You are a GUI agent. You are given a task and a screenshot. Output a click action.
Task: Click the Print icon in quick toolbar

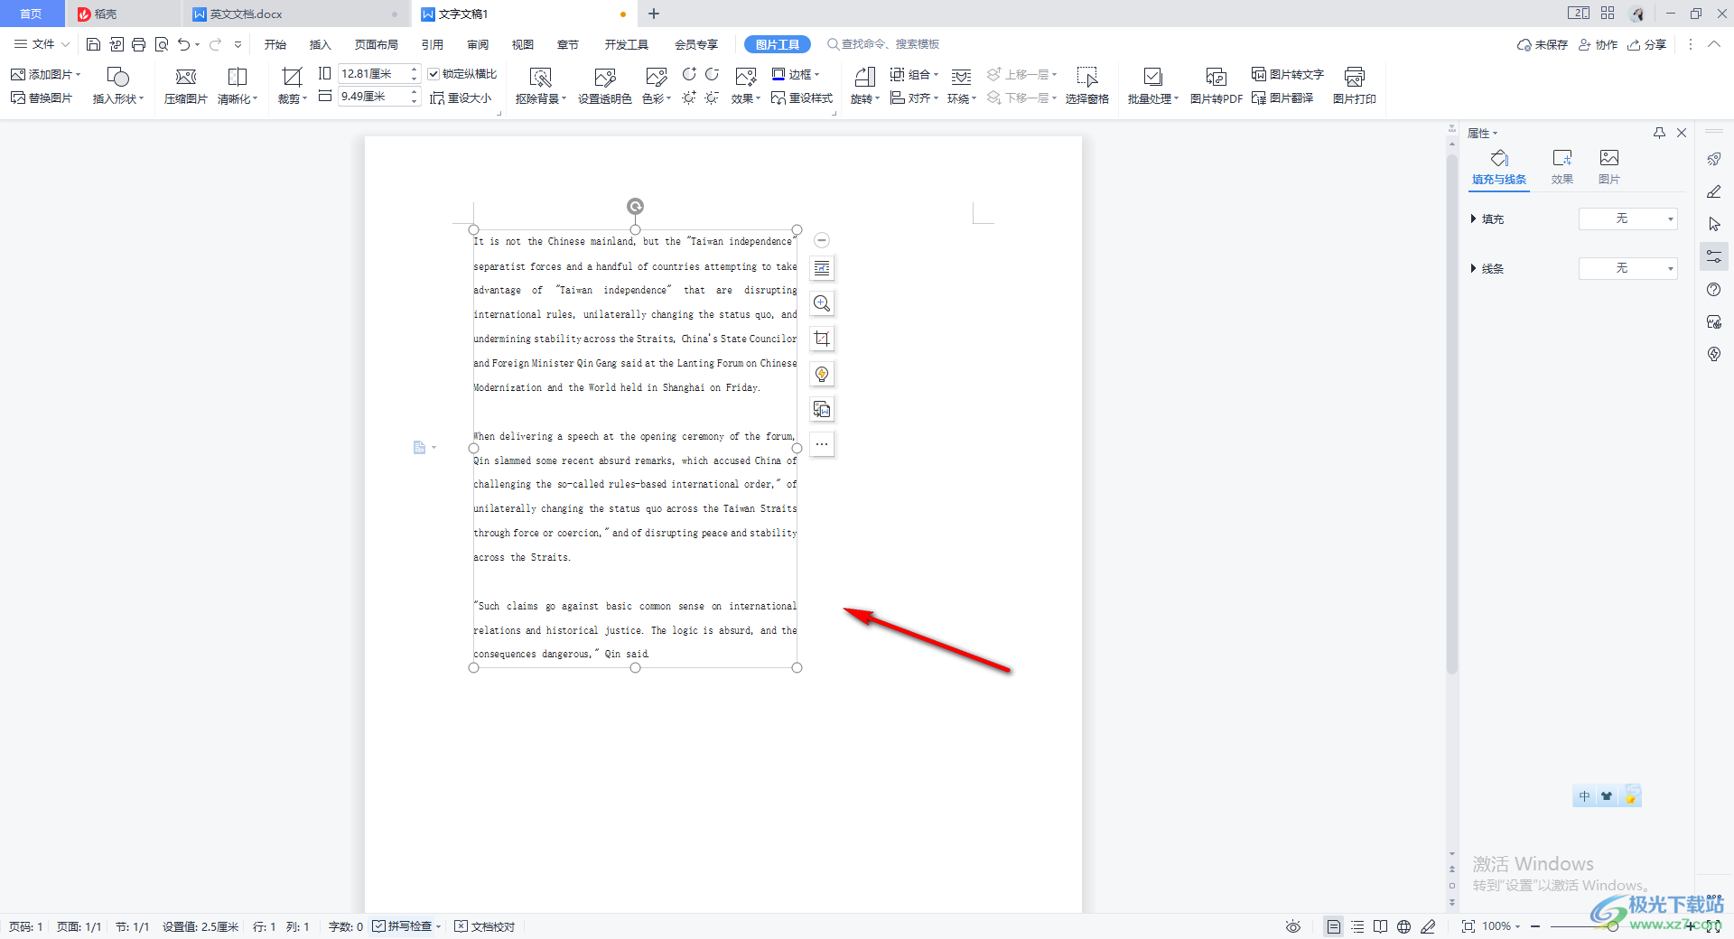138,44
